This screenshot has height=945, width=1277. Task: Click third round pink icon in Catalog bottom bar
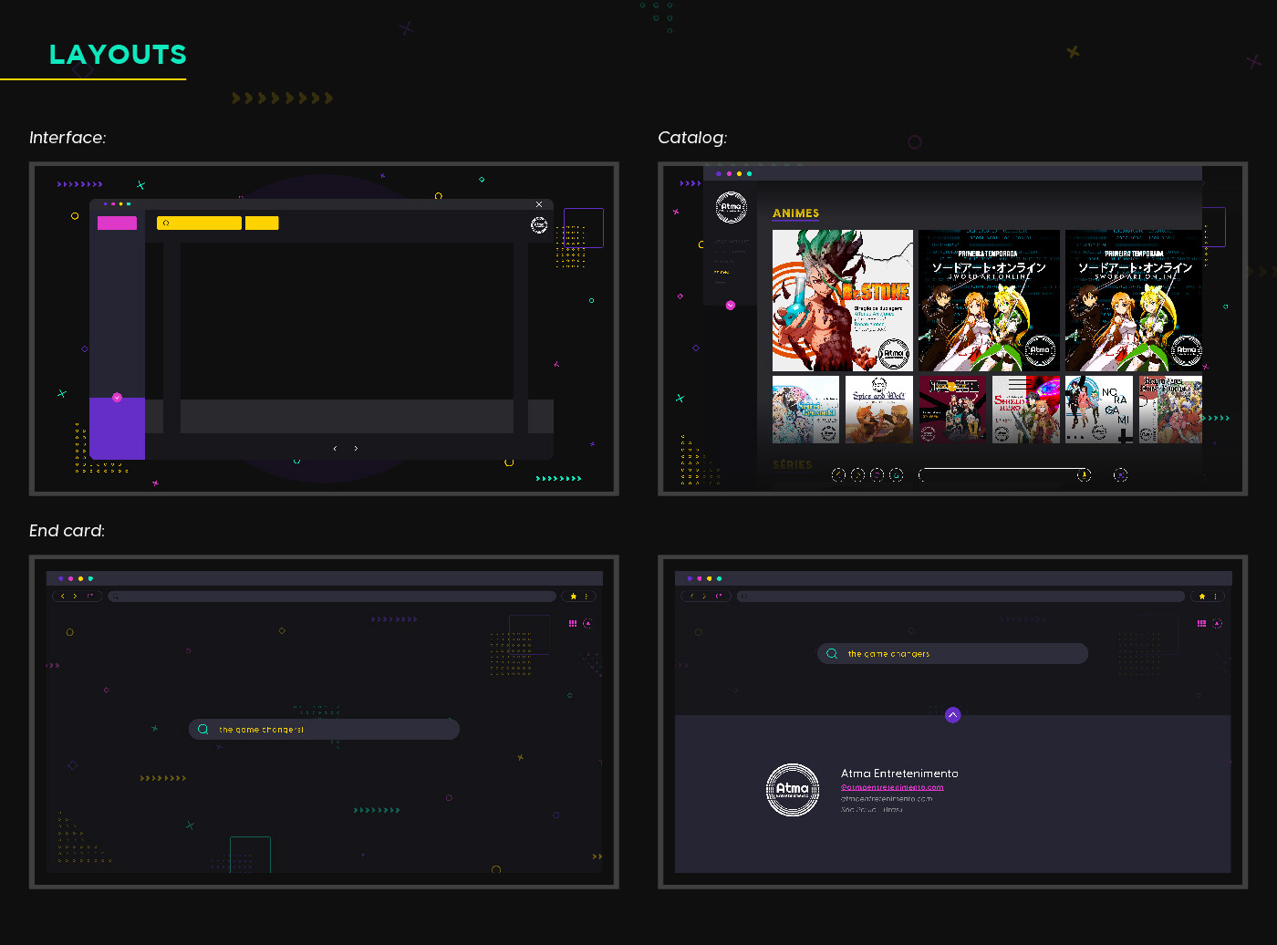point(877,474)
